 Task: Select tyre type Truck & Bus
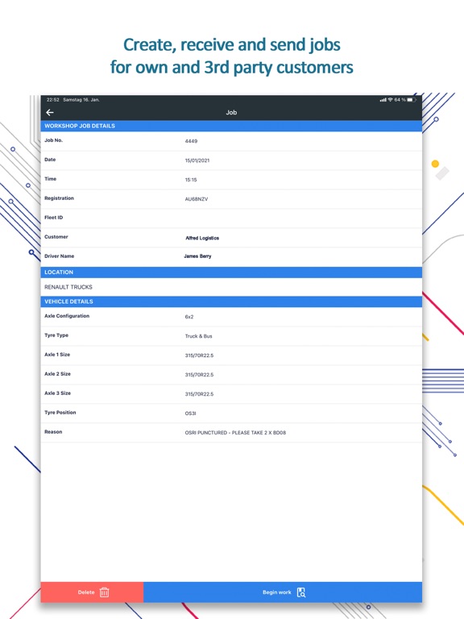pyautogui.click(x=198, y=336)
